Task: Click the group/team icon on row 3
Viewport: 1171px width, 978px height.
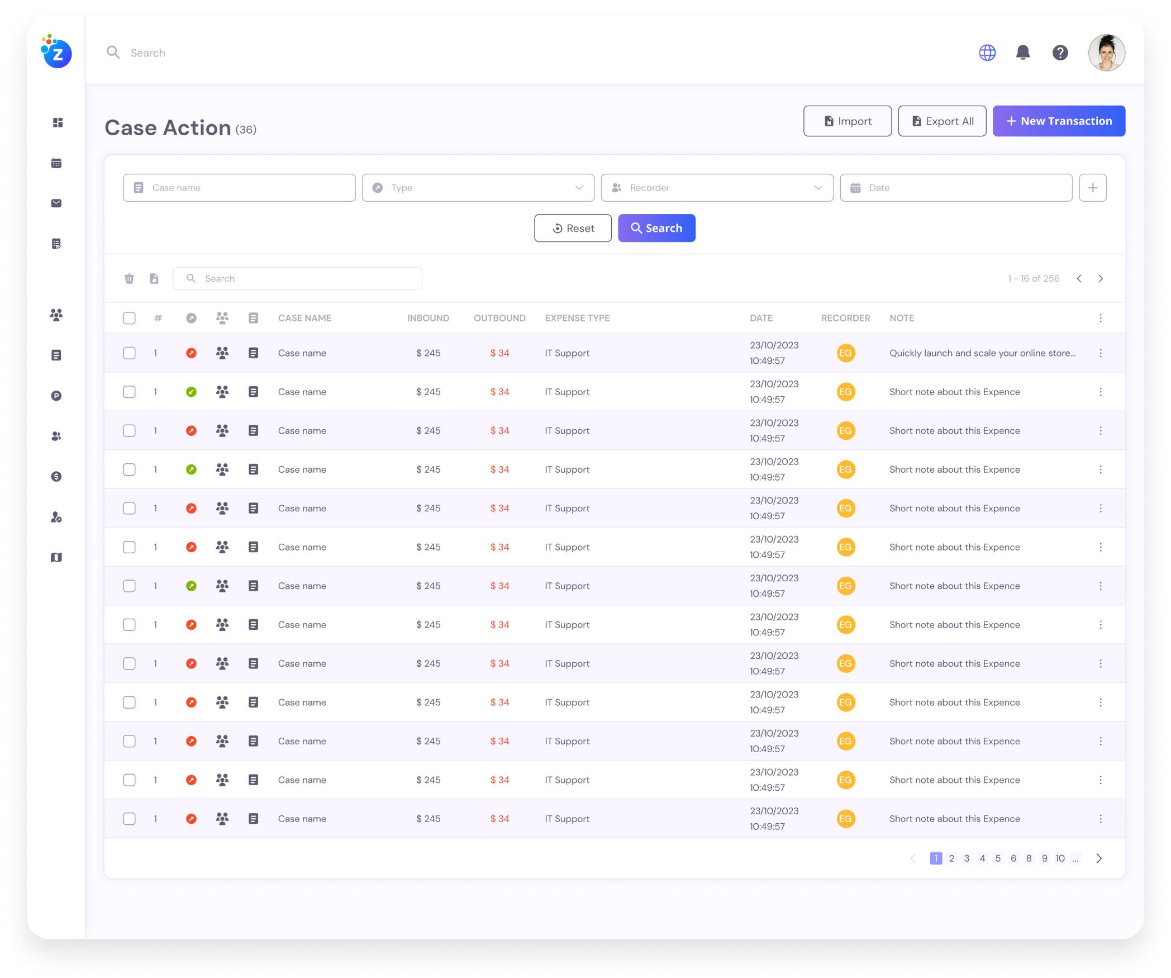Action: (x=222, y=430)
